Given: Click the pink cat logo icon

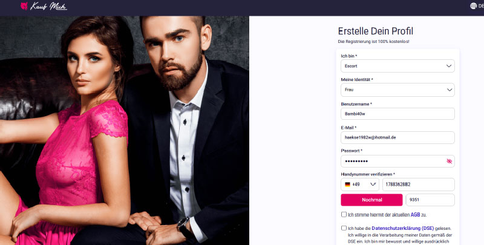Looking at the screenshot, I should [x=24, y=6].
